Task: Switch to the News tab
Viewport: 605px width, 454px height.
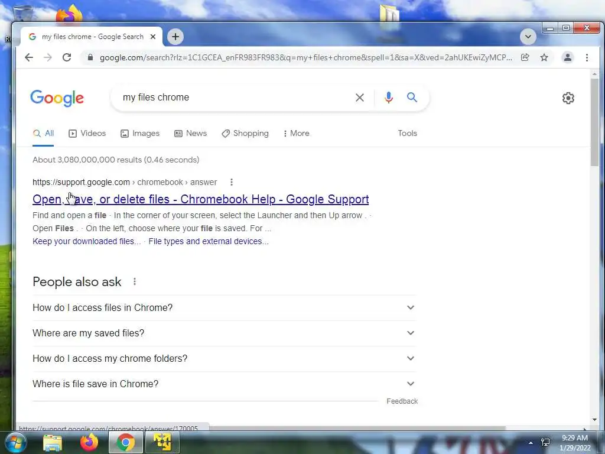Action: 191,134
